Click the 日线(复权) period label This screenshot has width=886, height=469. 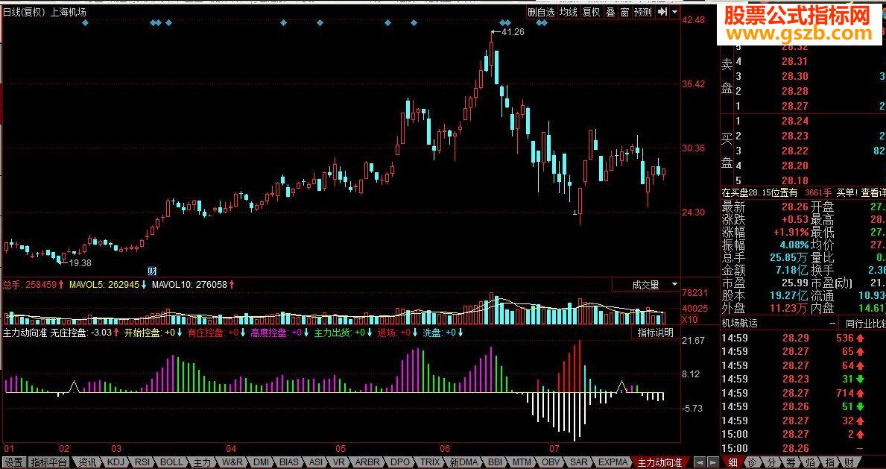tap(25, 11)
